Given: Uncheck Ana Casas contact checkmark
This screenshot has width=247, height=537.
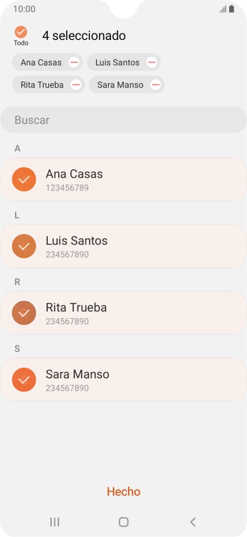Looking at the screenshot, I should pos(24,179).
